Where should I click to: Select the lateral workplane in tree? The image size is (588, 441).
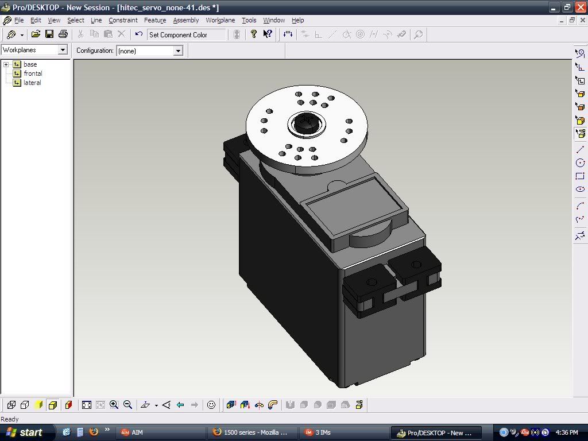pyautogui.click(x=32, y=83)
